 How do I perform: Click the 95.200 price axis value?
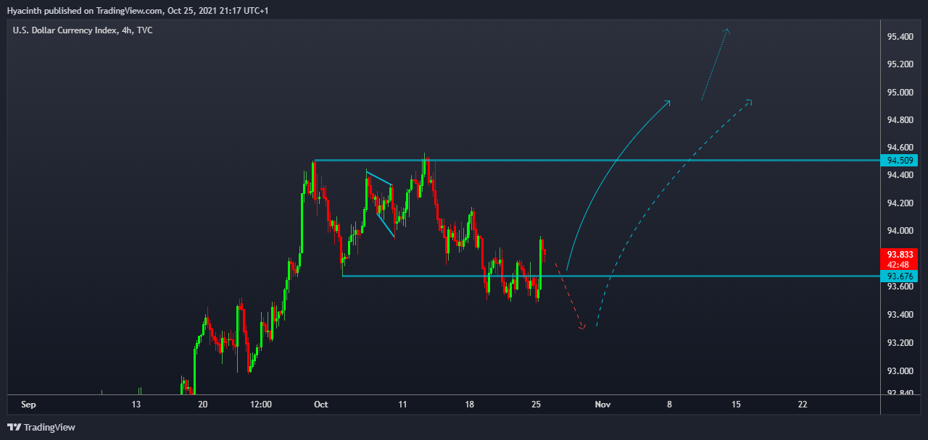point(900,64)
